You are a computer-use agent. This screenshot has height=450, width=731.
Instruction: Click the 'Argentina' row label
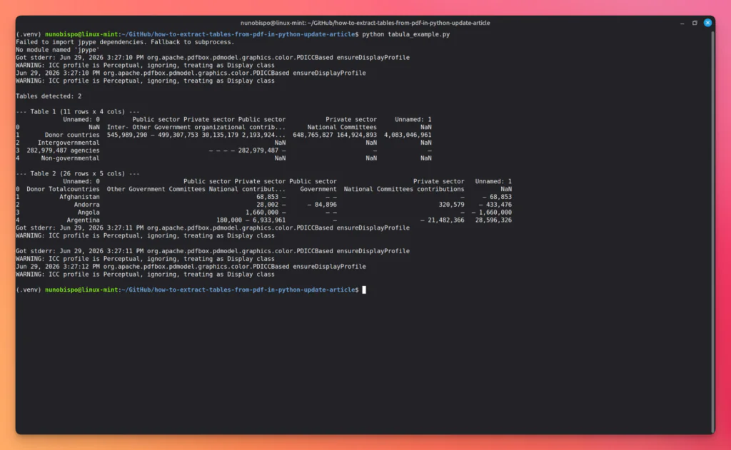[83, 220]
